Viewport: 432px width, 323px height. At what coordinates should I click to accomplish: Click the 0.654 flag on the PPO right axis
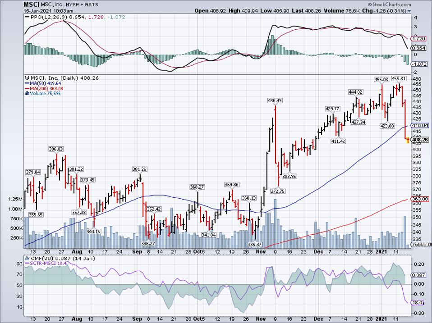419,48
